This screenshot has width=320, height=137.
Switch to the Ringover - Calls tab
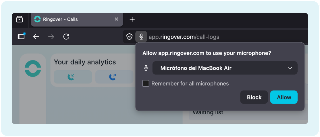click(72, 19)
